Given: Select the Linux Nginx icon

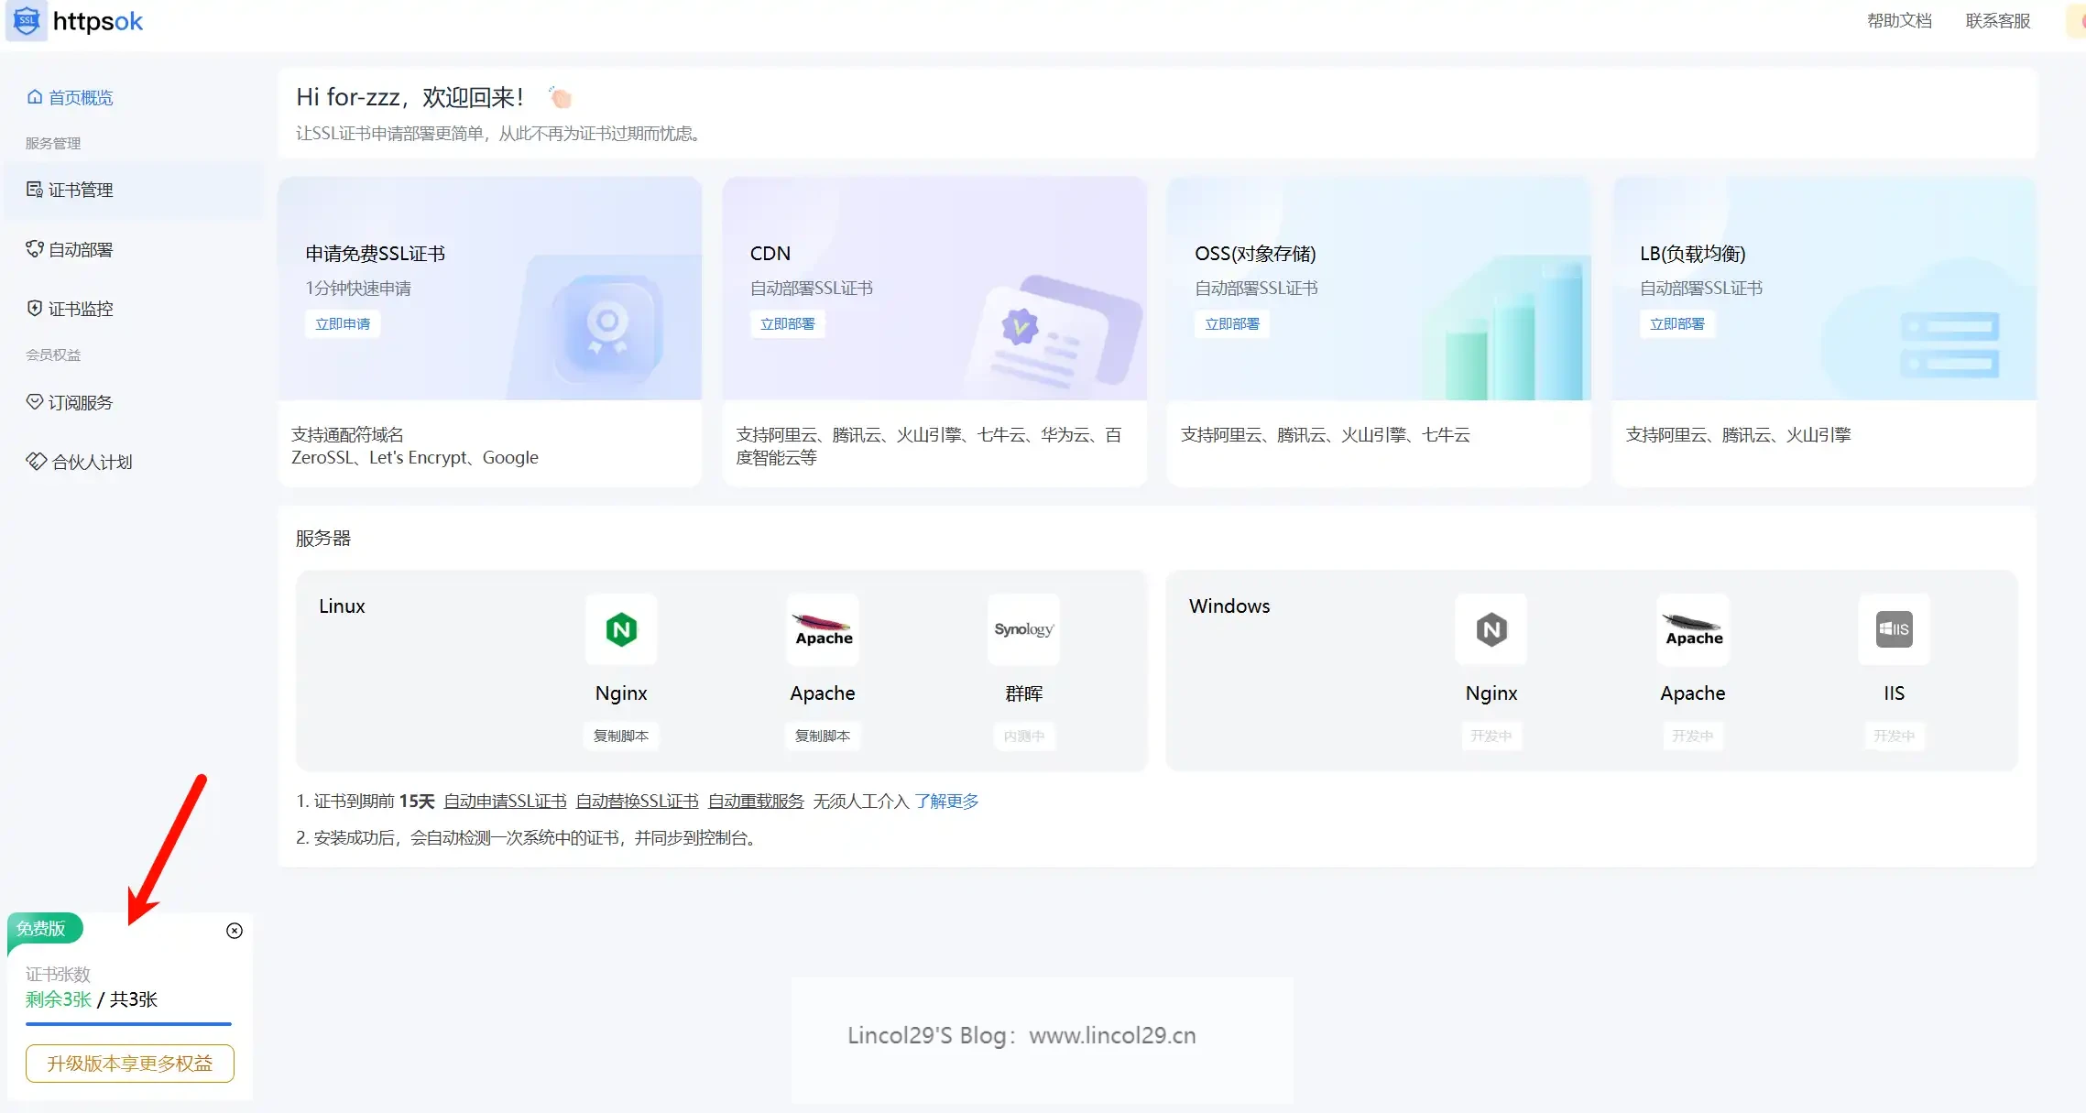Looking at the screenshot, I should [621, 629].
